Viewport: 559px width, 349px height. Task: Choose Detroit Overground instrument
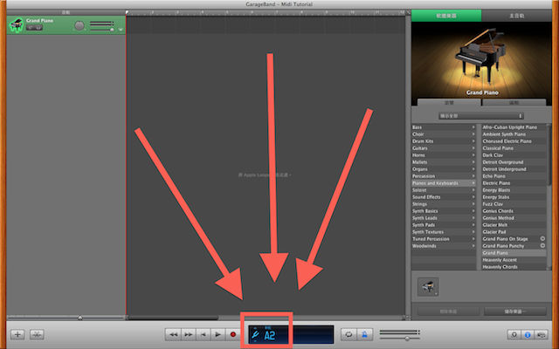514,162
